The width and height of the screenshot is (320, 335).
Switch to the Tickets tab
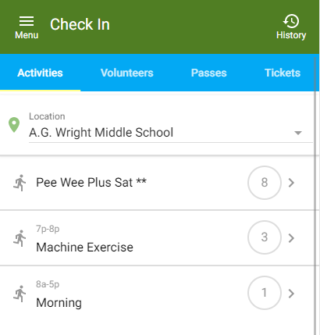[x=283, y=73]
